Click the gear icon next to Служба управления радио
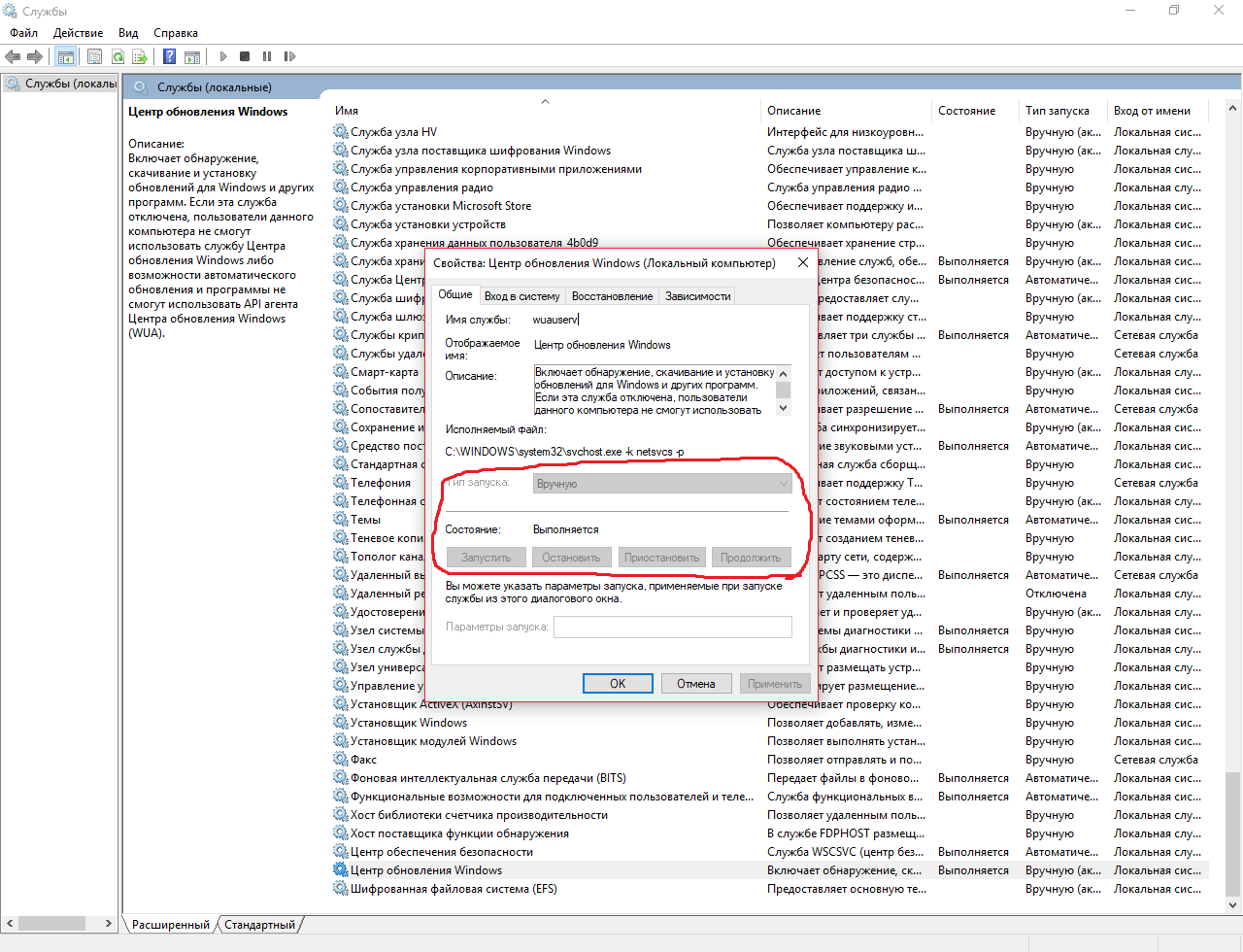The width and height of the screenshot is (1243, 952). (341, 187)
